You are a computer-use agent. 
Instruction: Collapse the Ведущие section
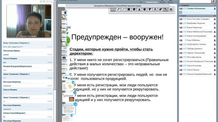coord(180,5)
